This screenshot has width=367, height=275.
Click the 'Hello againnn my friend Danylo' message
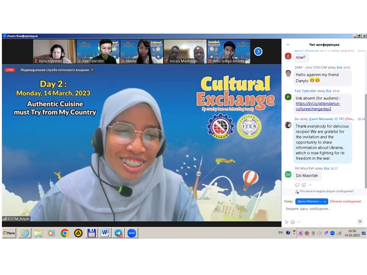click(x=322, y=78)
